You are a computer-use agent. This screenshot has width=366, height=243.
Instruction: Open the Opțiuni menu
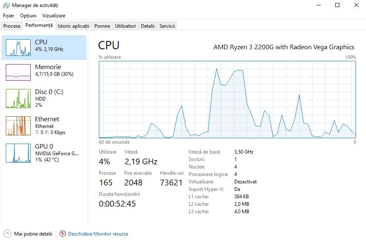pyautogui.click(x=28, y=16)
